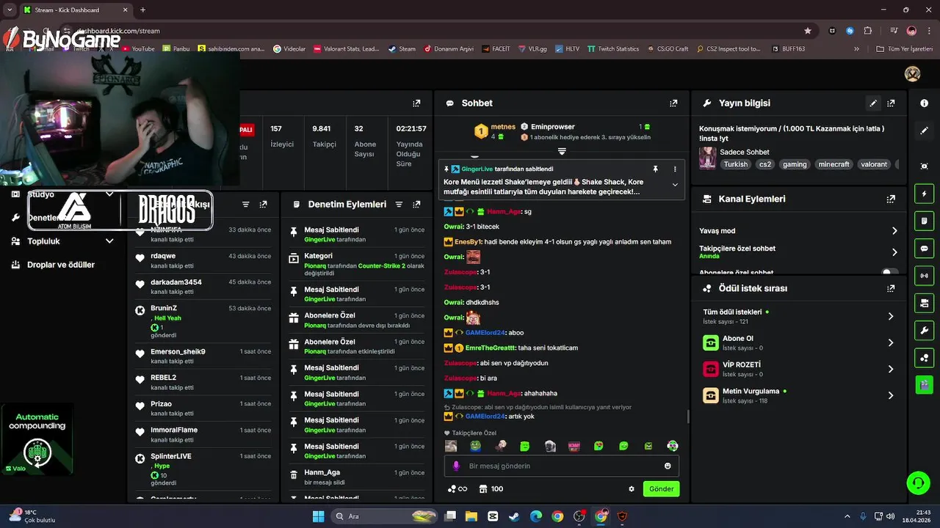
Task: Open the YouTube bookmark
Action: pos(138,49)
